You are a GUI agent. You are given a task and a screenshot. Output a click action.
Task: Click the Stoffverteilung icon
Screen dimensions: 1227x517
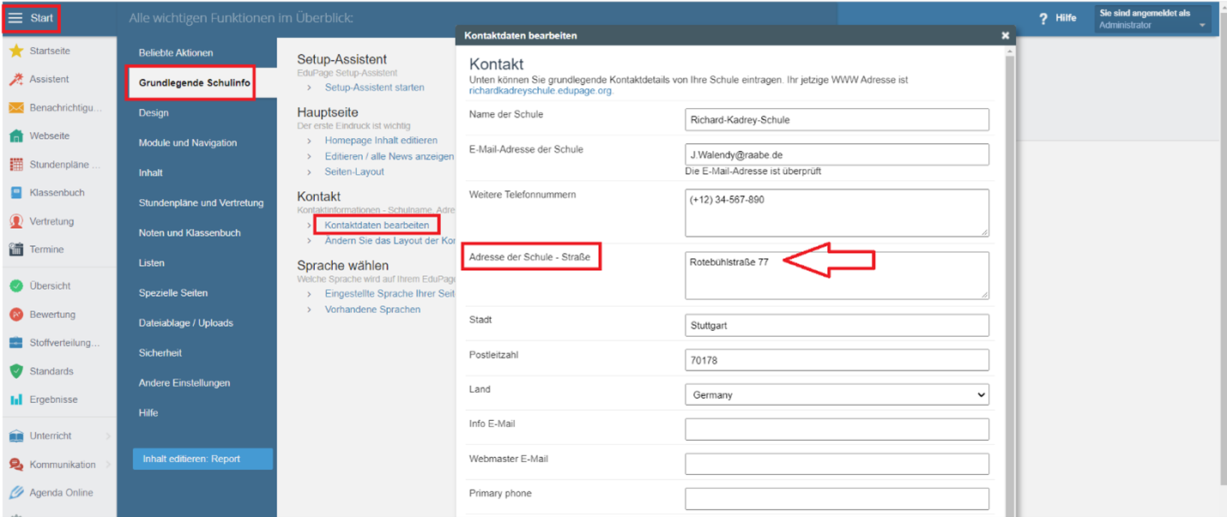(15, 343)
